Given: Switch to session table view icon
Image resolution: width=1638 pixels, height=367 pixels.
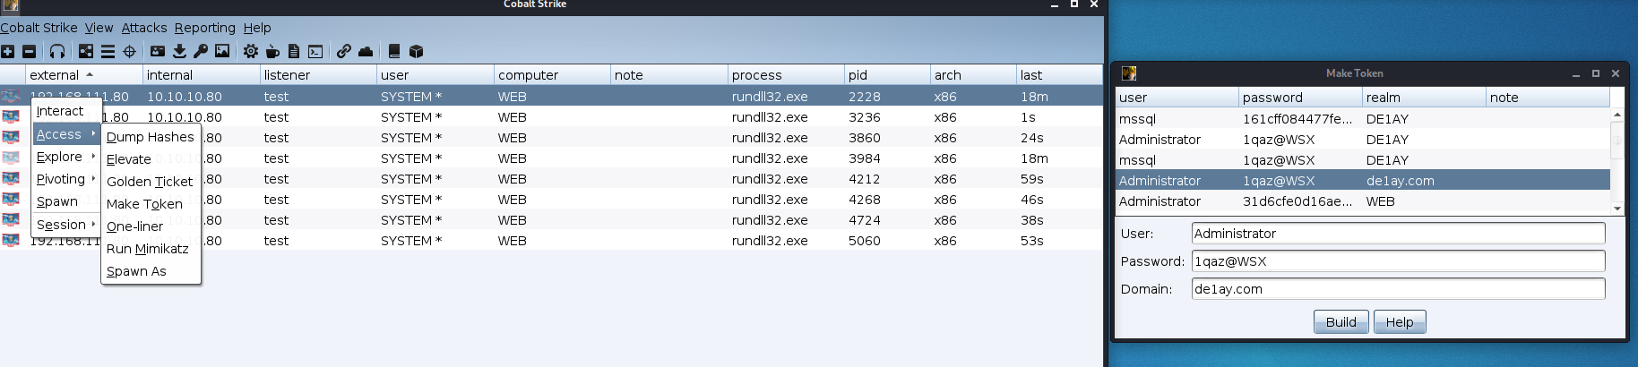Looking at the screenshot, I should click(x=108, y=52).
